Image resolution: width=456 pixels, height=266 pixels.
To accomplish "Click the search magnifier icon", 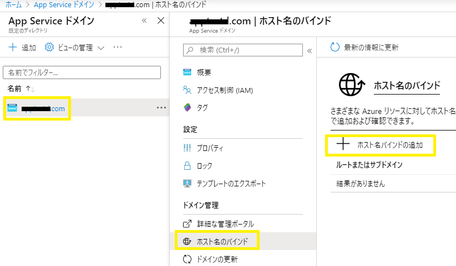I will click(x=190, y=50).
